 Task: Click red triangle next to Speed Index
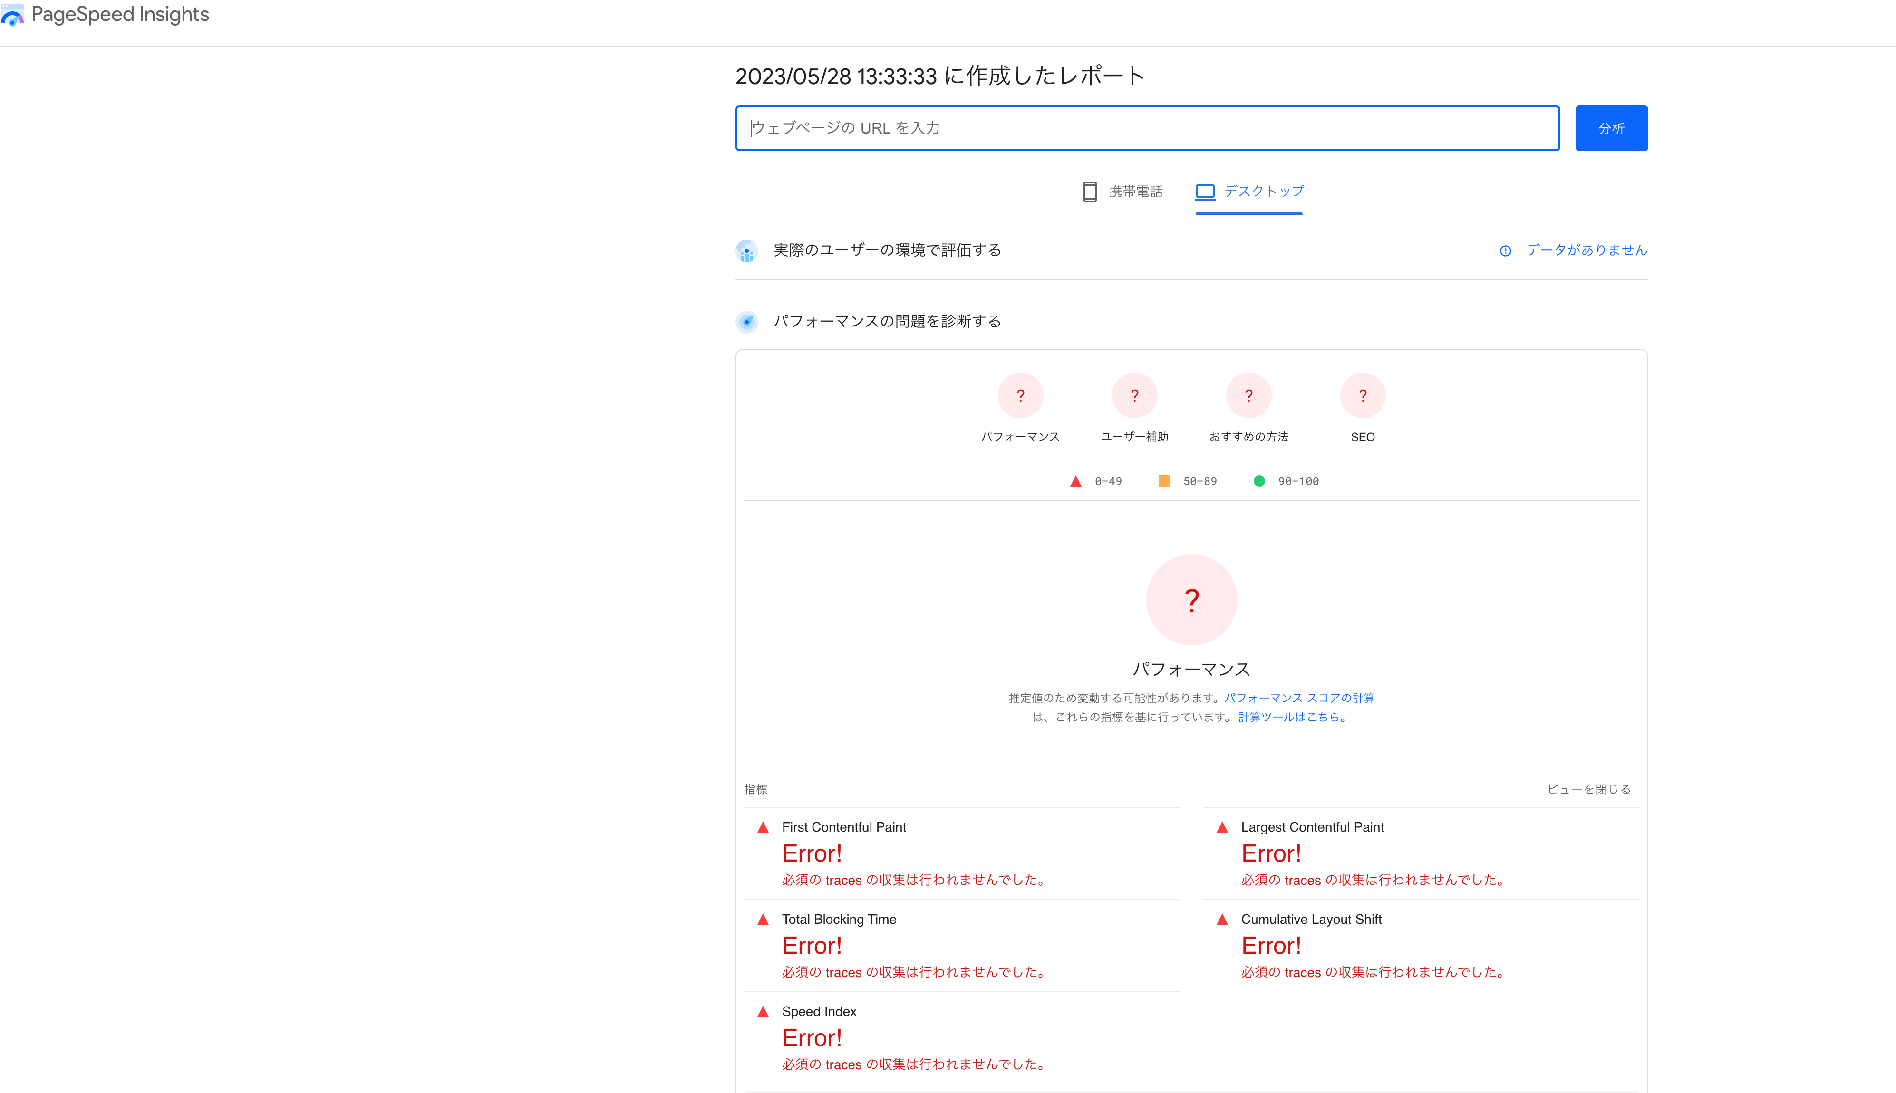763,1012
